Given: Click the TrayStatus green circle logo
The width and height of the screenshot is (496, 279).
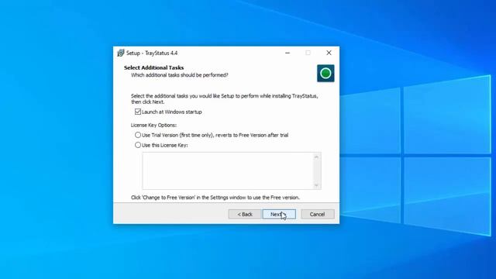Looking at the screenshot, I should (x=325, y=74).
